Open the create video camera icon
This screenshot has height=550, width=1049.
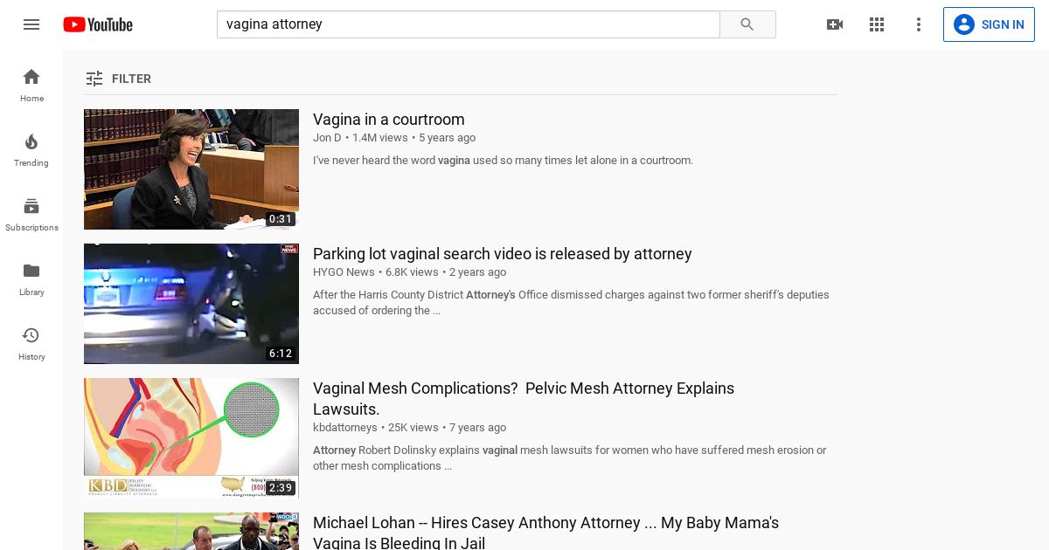(835, 24)
